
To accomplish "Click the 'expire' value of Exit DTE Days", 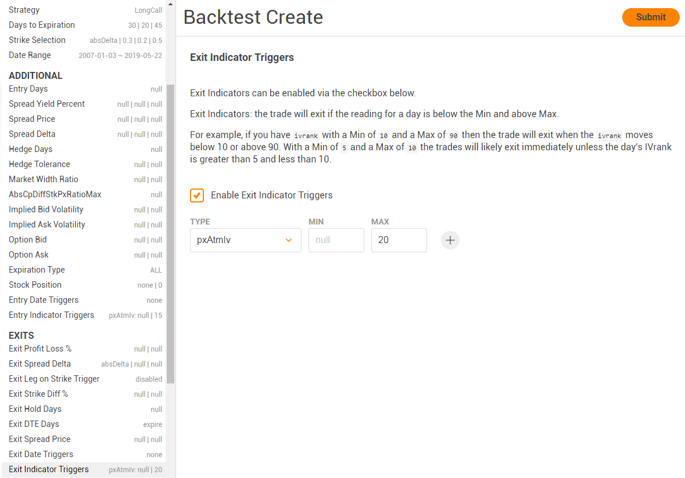I will pos(152,425).
